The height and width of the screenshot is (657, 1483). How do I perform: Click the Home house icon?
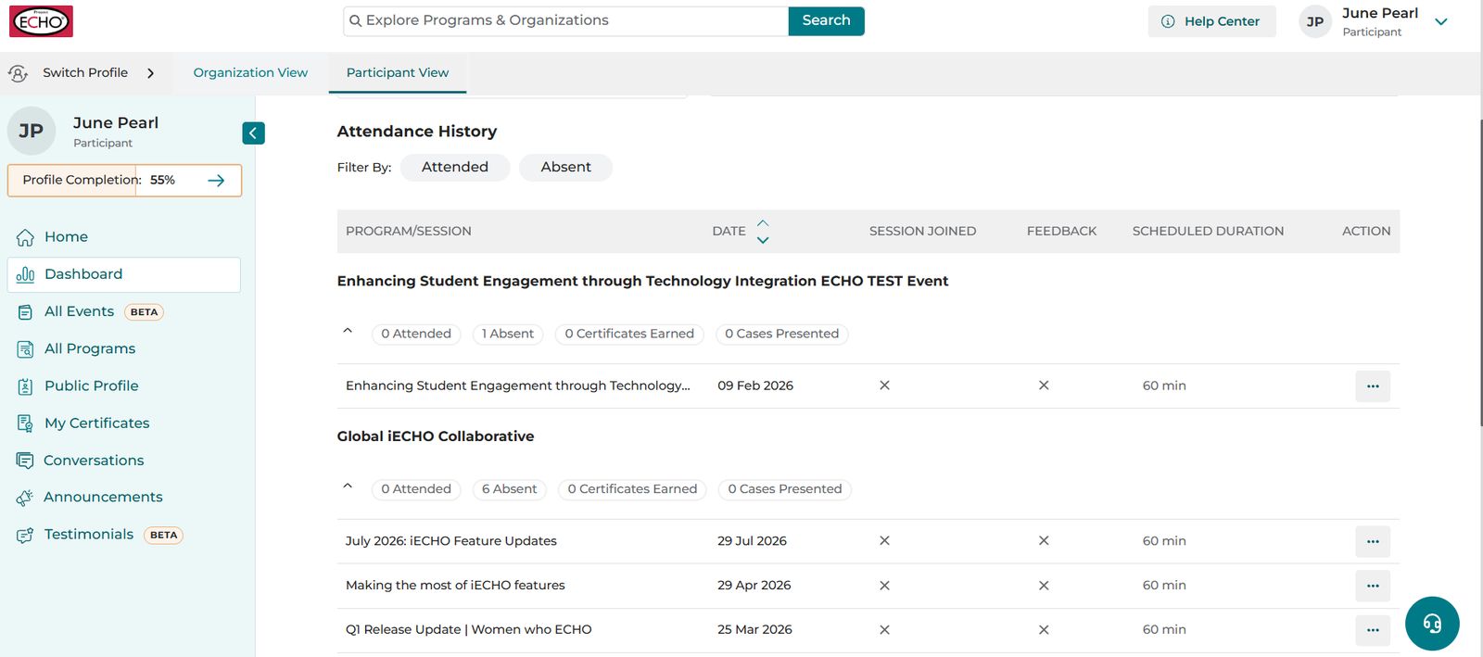point(25,237)
